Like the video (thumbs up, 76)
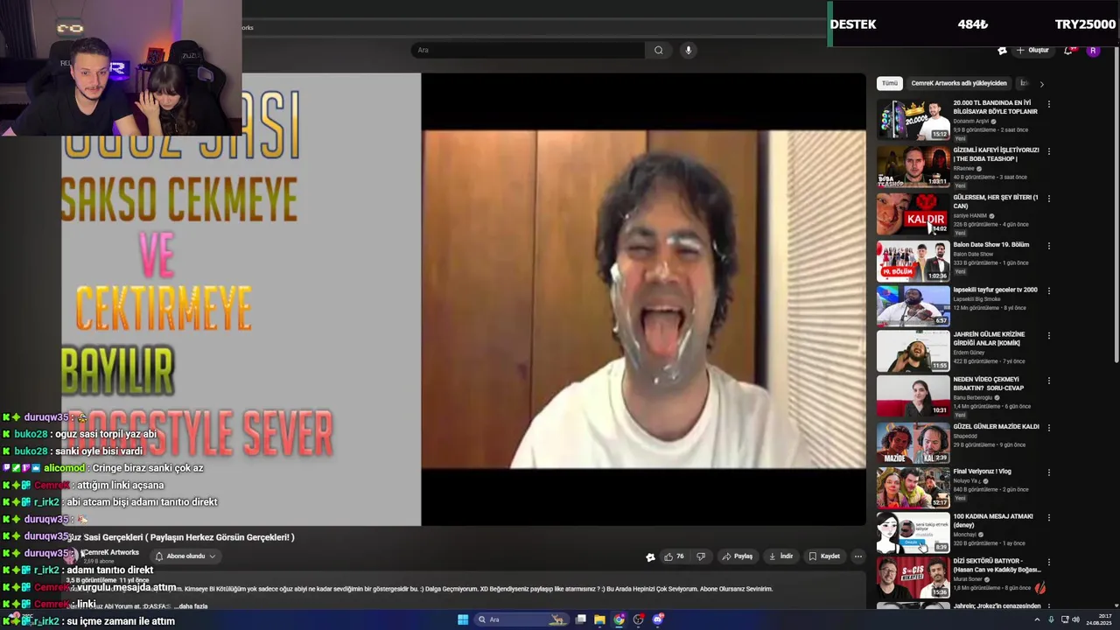1120x630 pixels. point(674,556)
